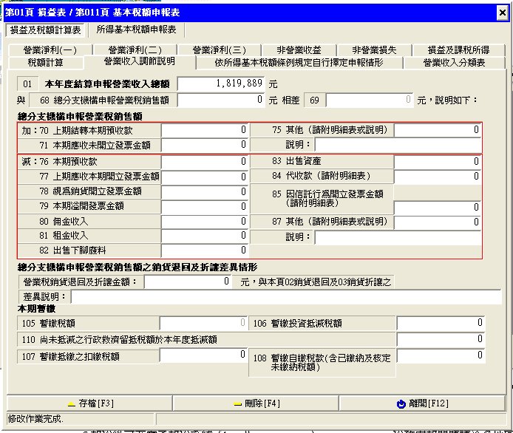Select the 營業收入調節說明 tab
The height and width of the screenshot is (433, 513).
pyautogui.click(x=140, y=61)
